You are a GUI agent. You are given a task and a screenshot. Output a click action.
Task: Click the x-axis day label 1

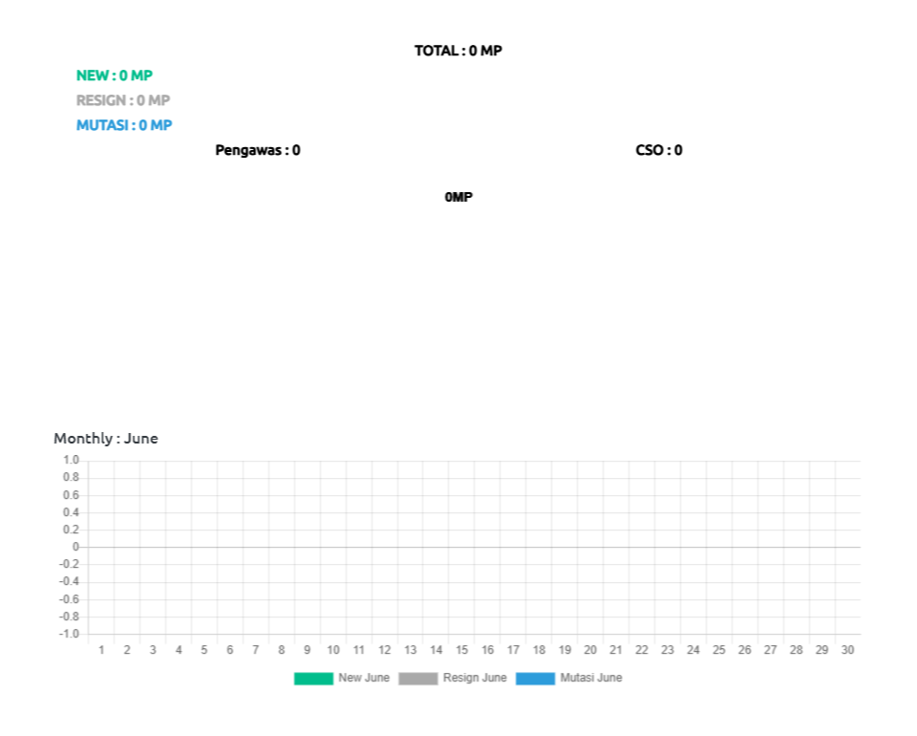point(102,650)
